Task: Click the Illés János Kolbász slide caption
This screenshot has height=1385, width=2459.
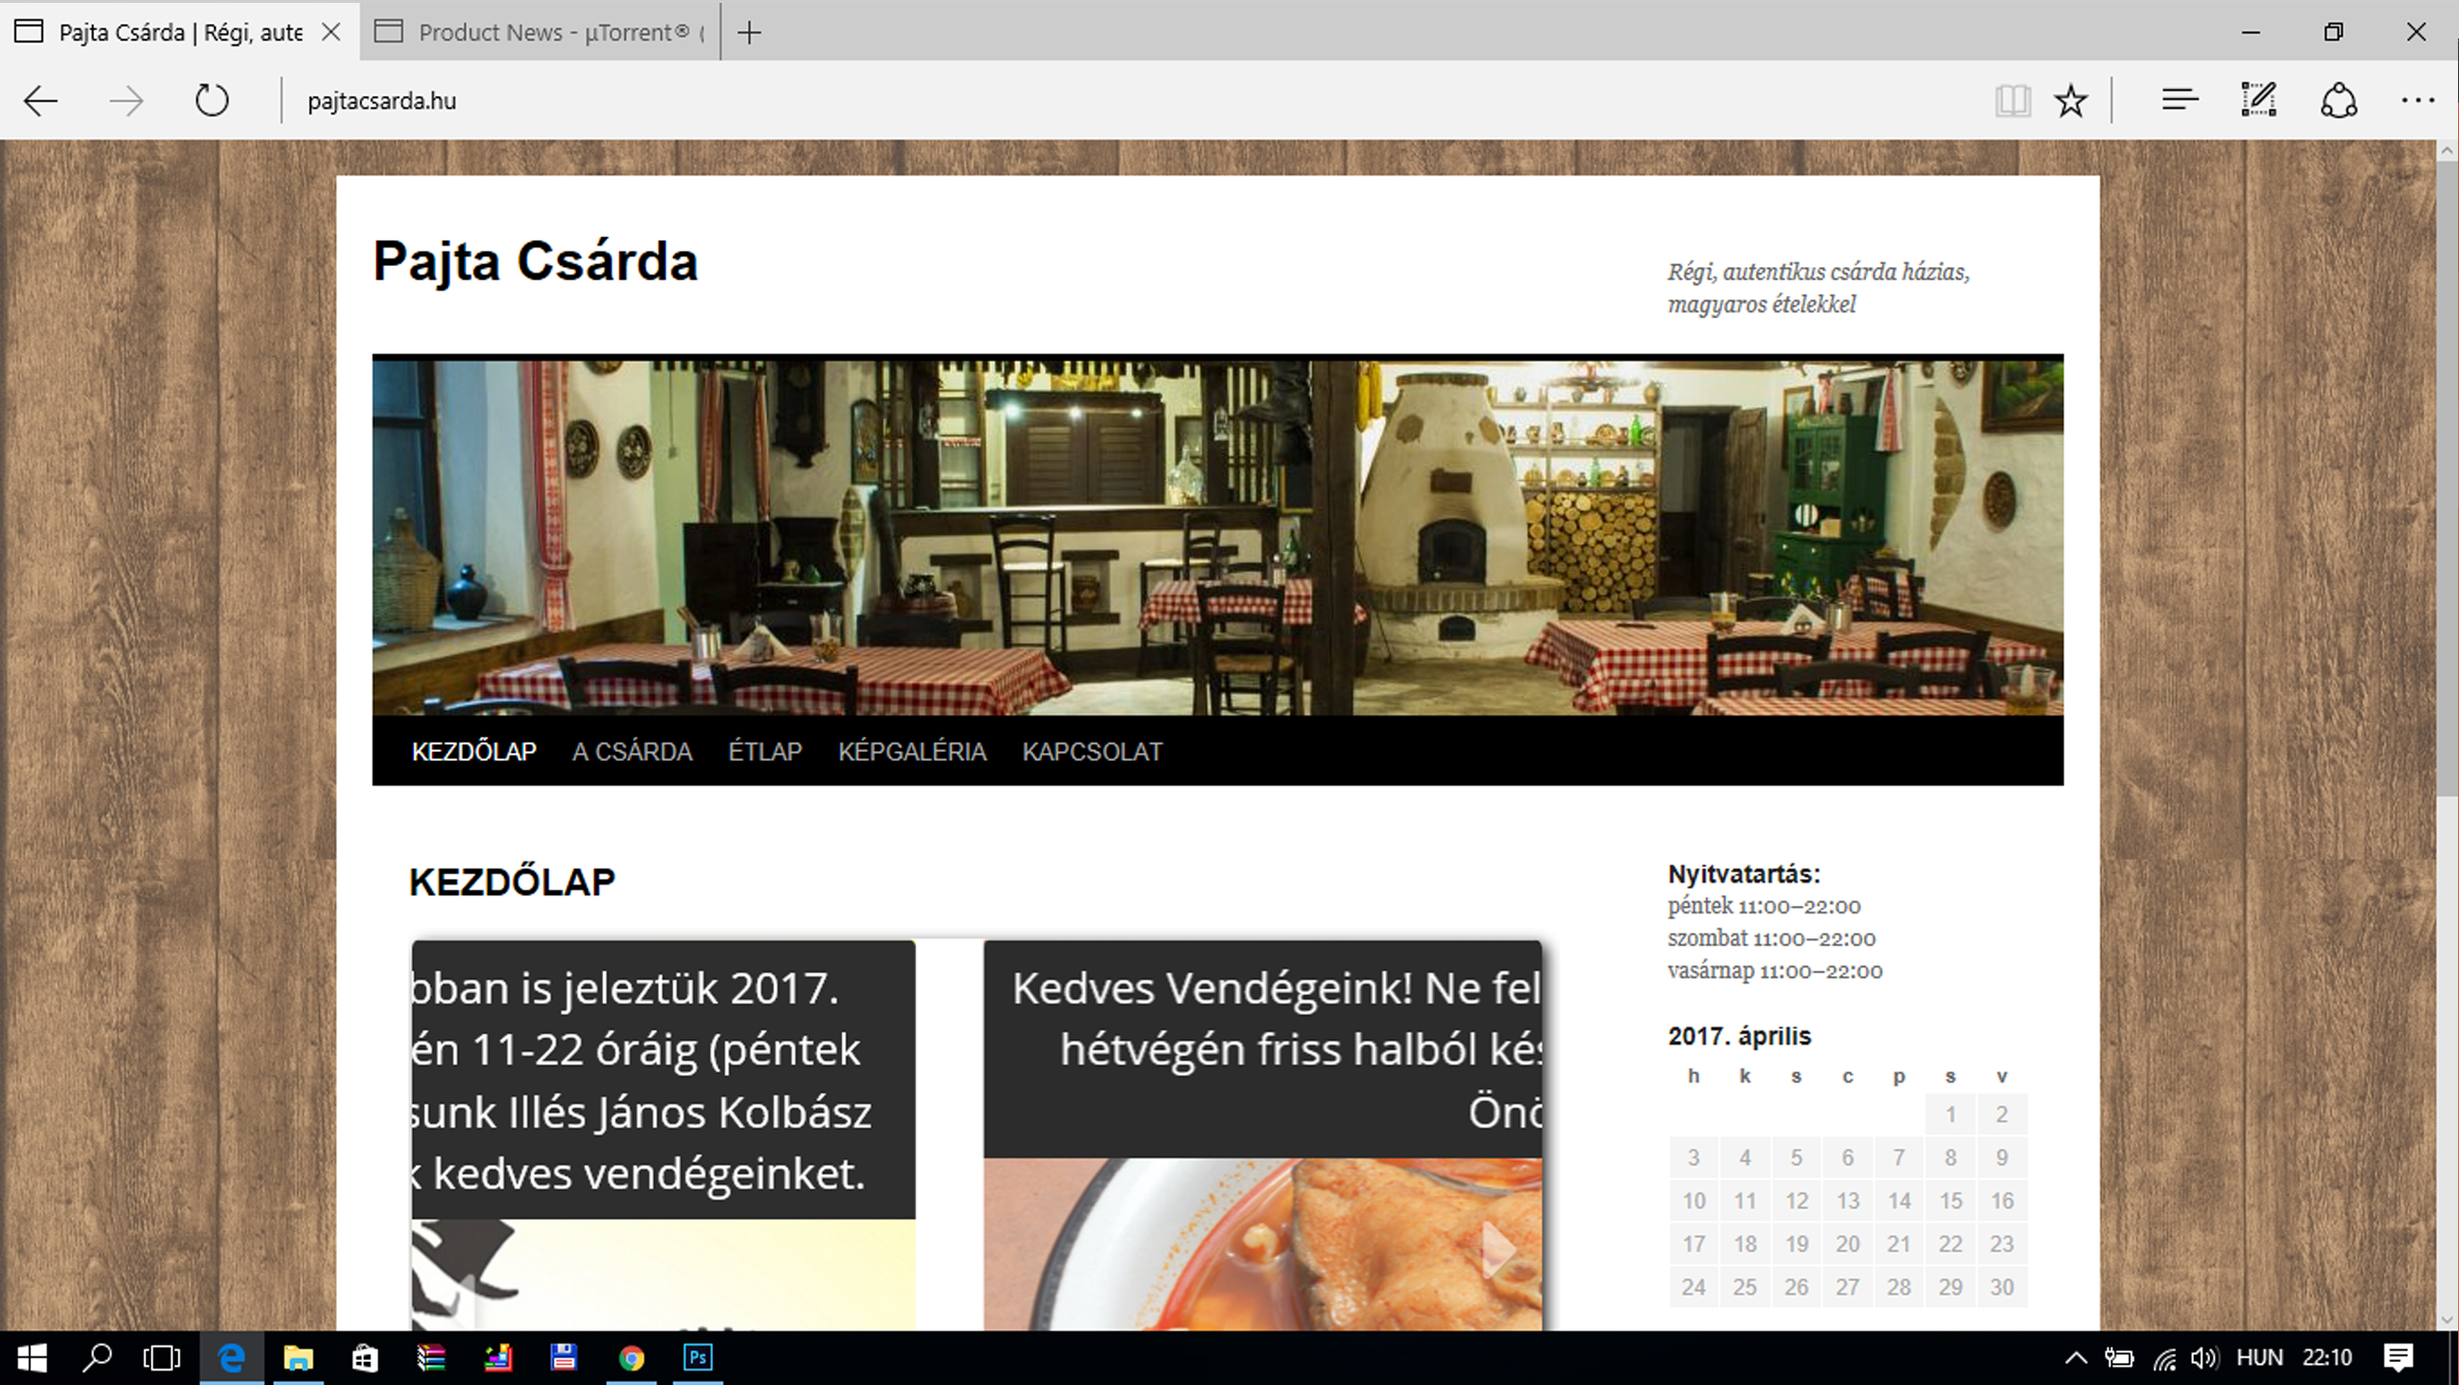Action: (663, 1080)
